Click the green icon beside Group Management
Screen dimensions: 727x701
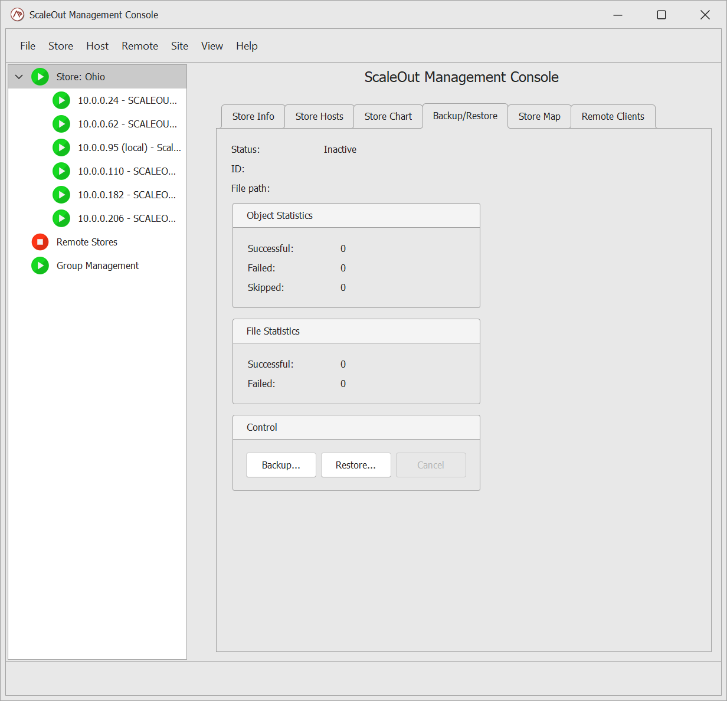40,266
